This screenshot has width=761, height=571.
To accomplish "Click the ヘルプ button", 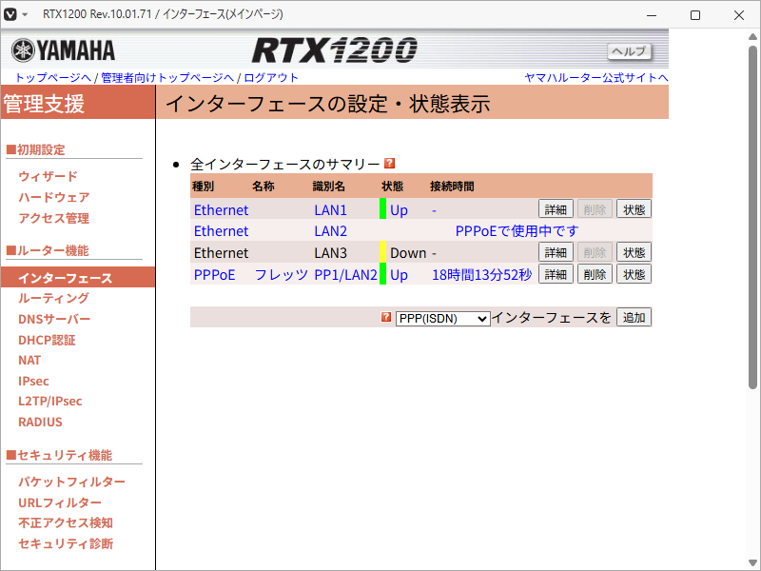I will point(629,51).
